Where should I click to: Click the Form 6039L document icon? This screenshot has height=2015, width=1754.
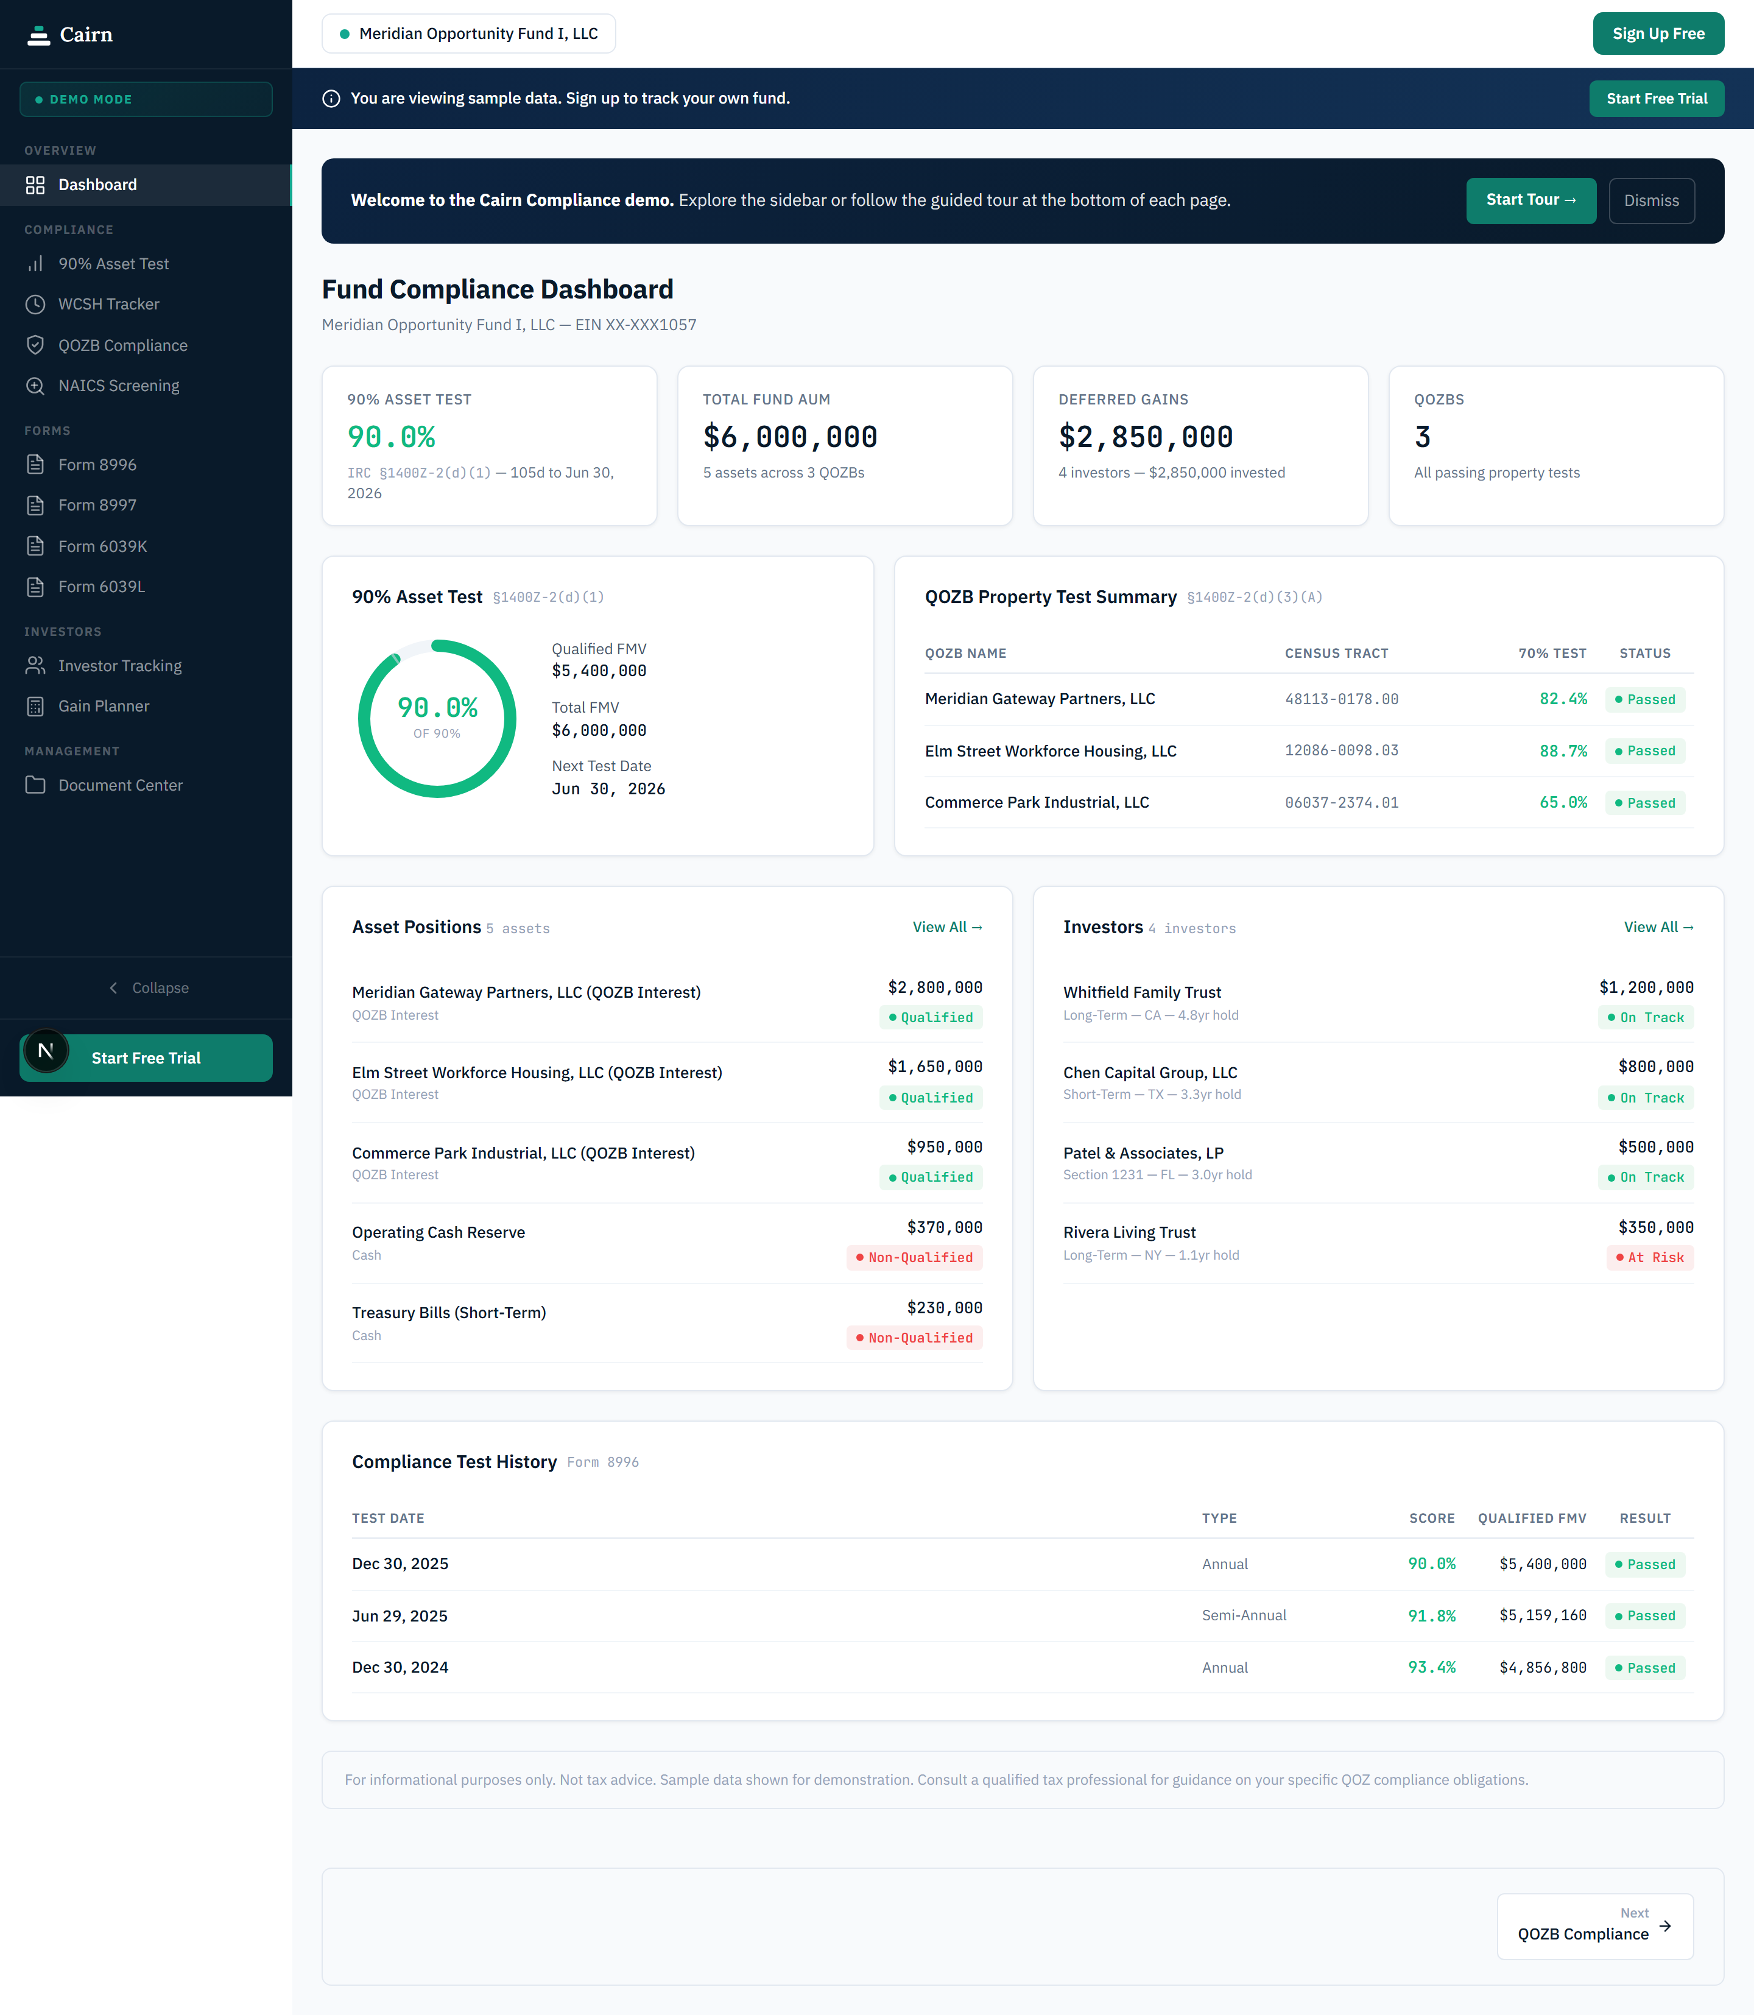(x=35, y=587)
